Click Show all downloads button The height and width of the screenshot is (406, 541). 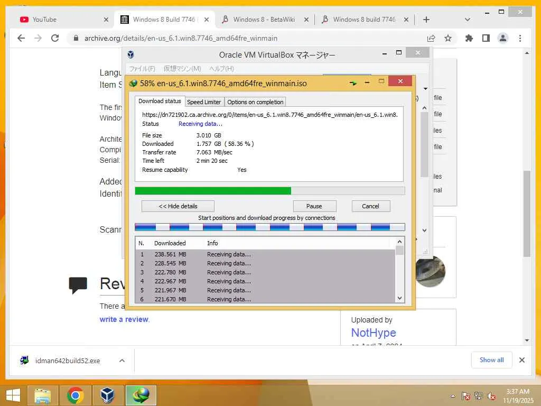(x=491, y=360)
